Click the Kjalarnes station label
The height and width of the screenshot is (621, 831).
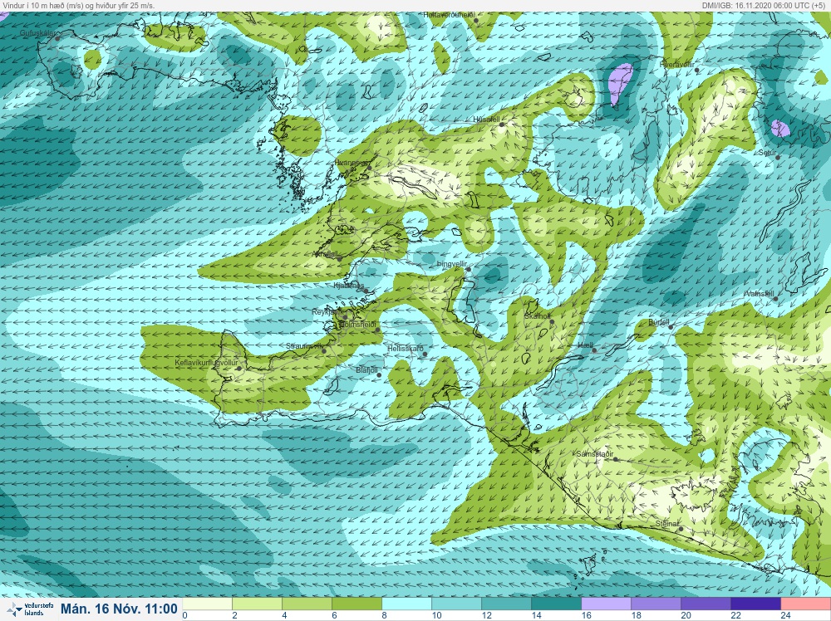349,286
